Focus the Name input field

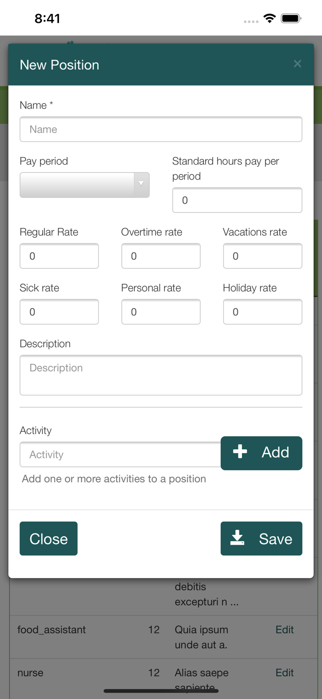(x=161, y=129)
